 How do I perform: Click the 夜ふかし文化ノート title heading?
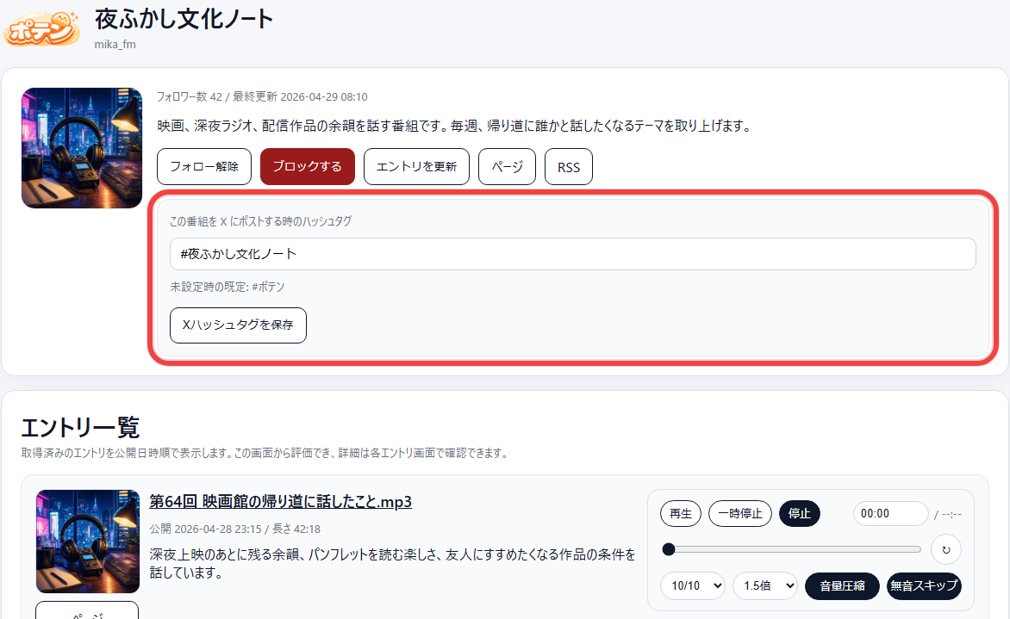point(184,19)
